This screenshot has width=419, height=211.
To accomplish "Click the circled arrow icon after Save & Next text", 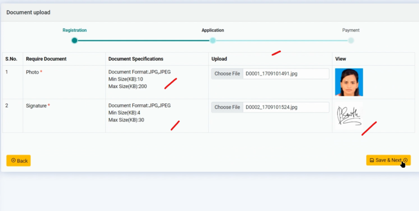I will tap(405, 160).
